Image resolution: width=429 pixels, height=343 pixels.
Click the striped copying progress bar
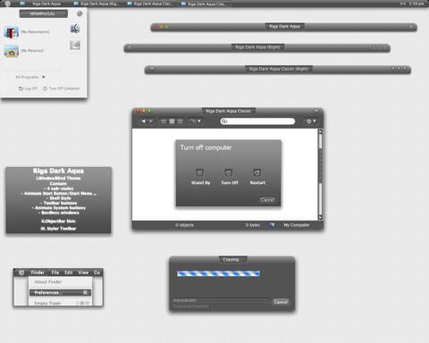[x=218, y=273]
